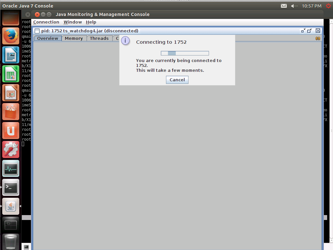
Task: Open the Window menu
Action: 73,22
